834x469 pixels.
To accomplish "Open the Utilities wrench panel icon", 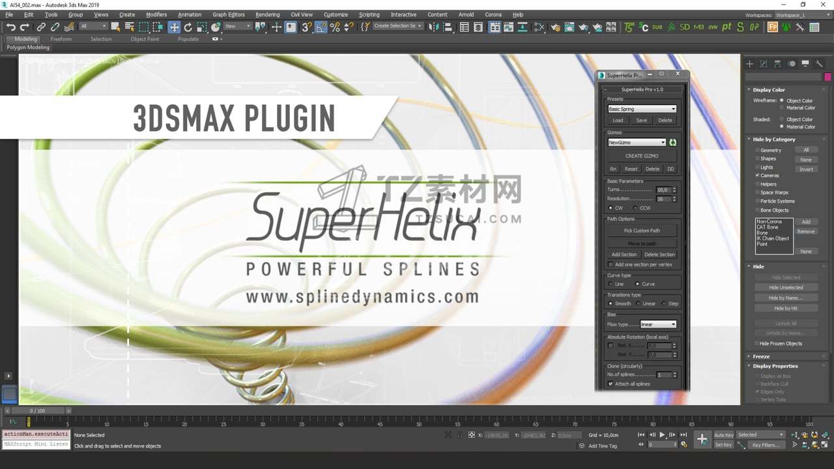I will pyautogui.click(x=819, y=63).
